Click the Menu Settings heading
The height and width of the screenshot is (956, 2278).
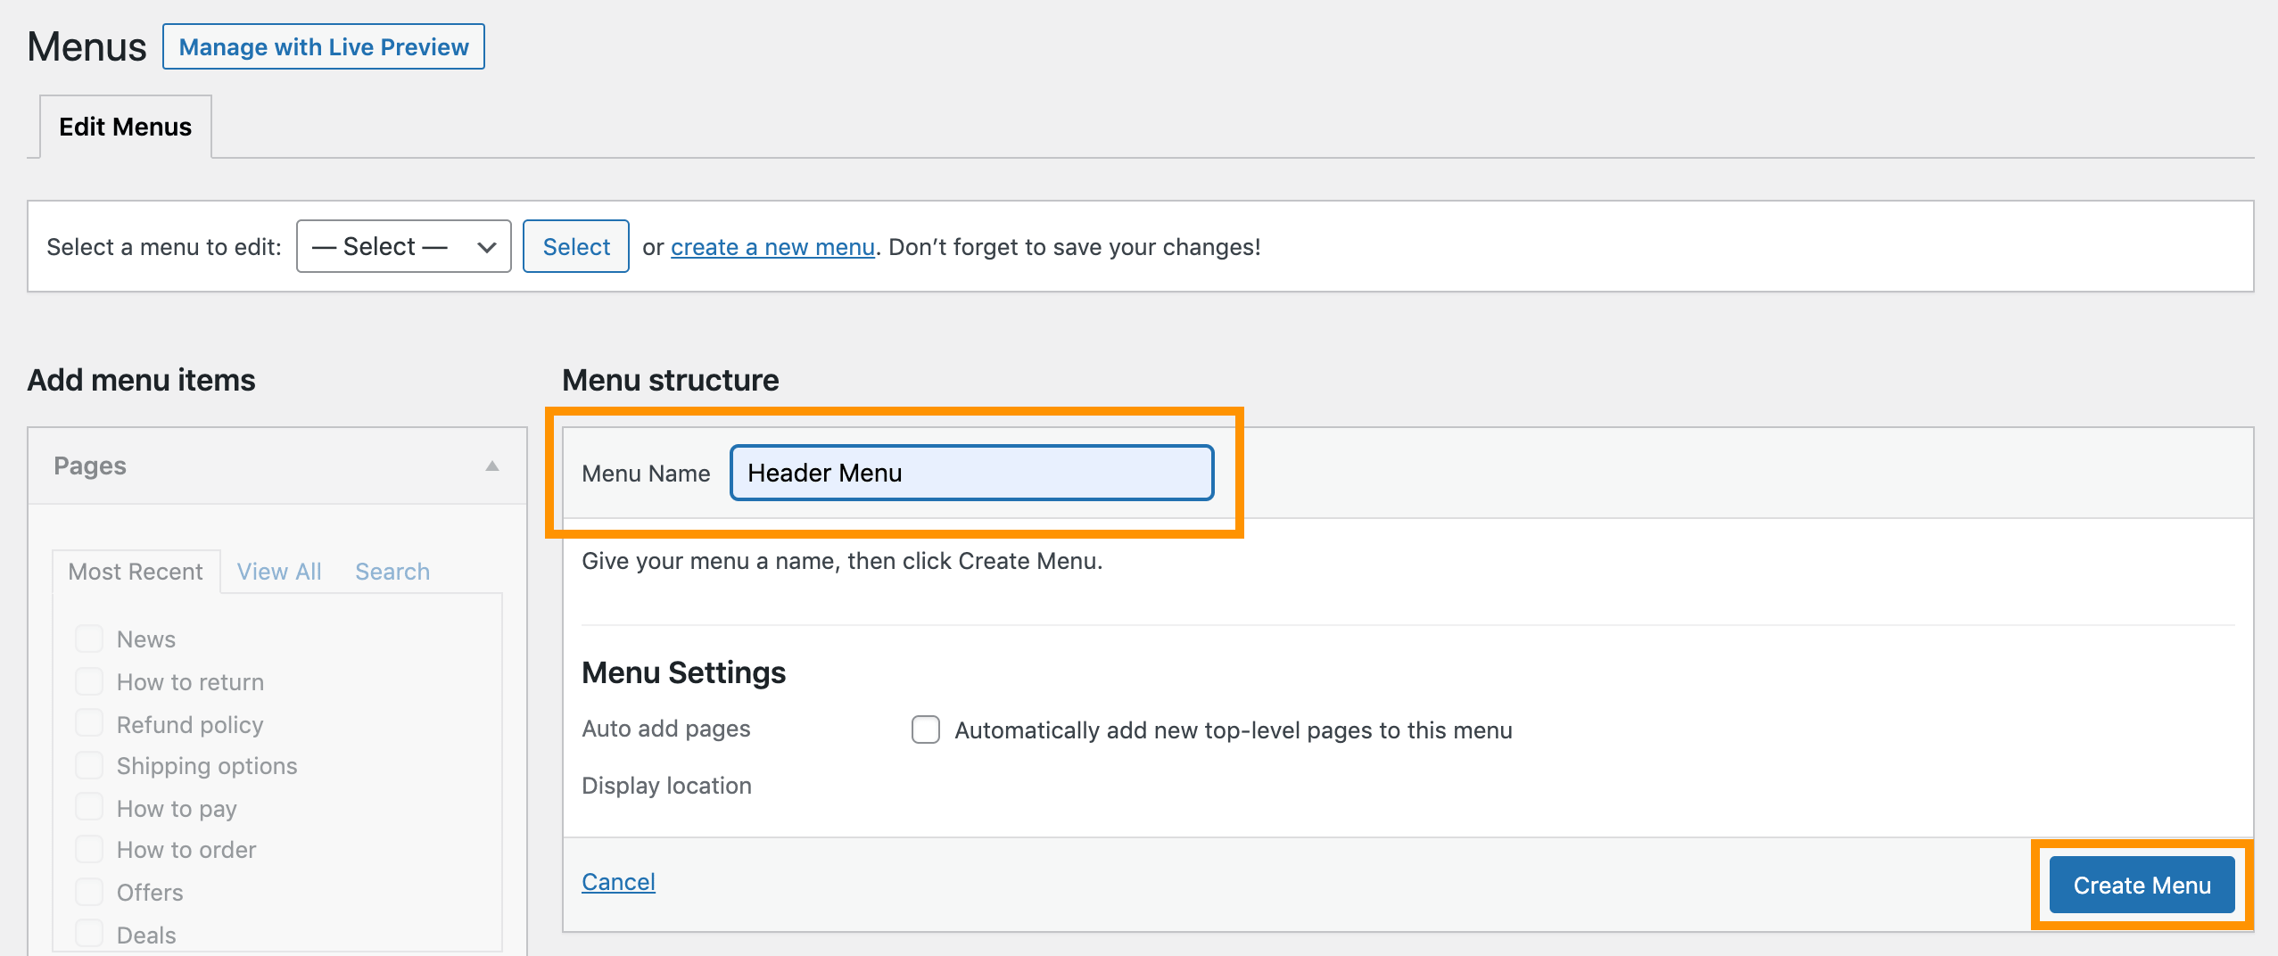click(x=683, y=672)
